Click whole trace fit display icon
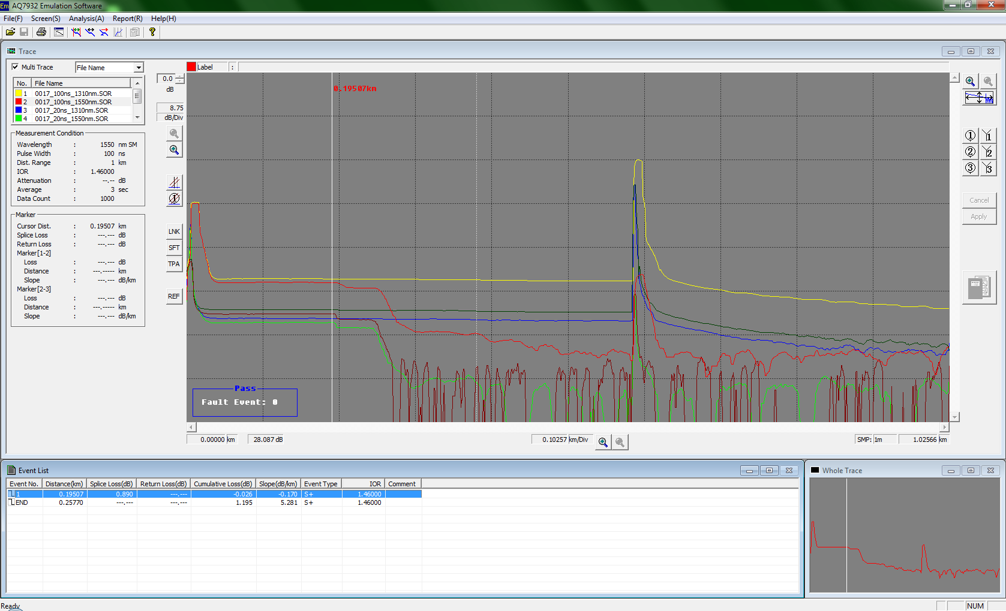 tap(979, 98)
